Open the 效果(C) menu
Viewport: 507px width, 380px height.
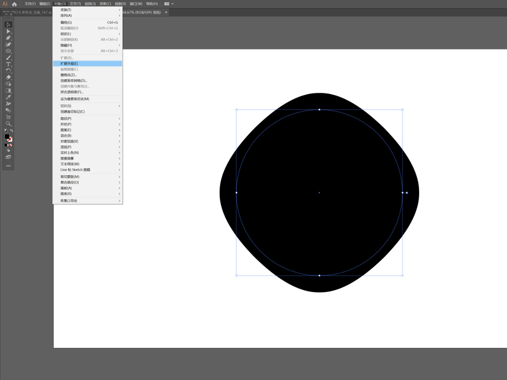coord(105,4)
